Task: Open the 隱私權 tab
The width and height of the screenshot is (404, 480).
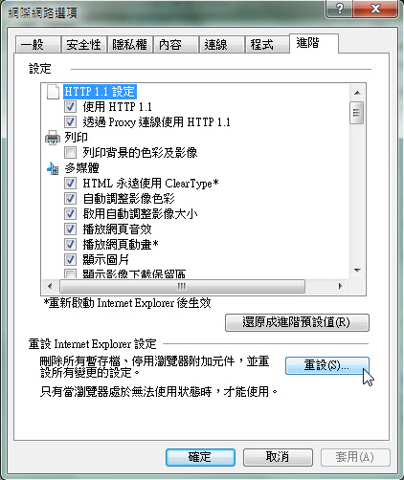Action: [129, 45]
